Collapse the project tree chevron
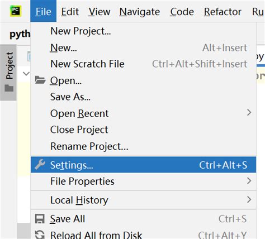The width and height of the screenshot is (265, 239). pyautogui.click(x=26, y=74)
